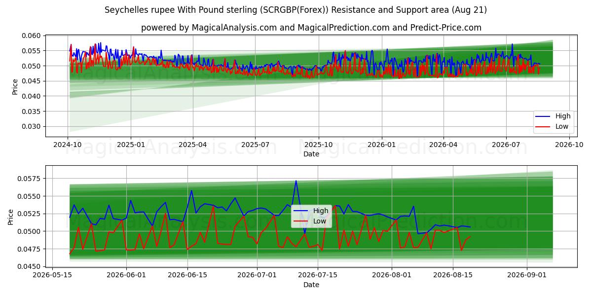Click the 'Price' axis label of the bottom chart

[11, 217]
